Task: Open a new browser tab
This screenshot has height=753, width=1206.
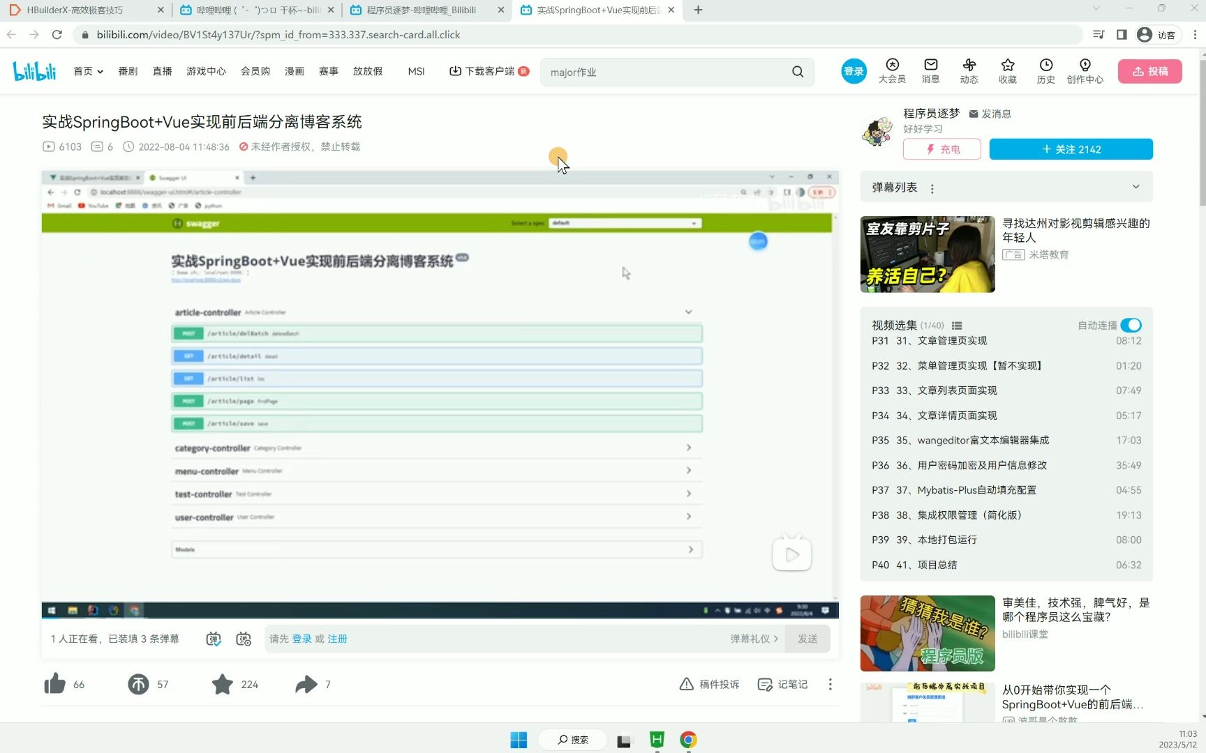Action: [698, 10]
